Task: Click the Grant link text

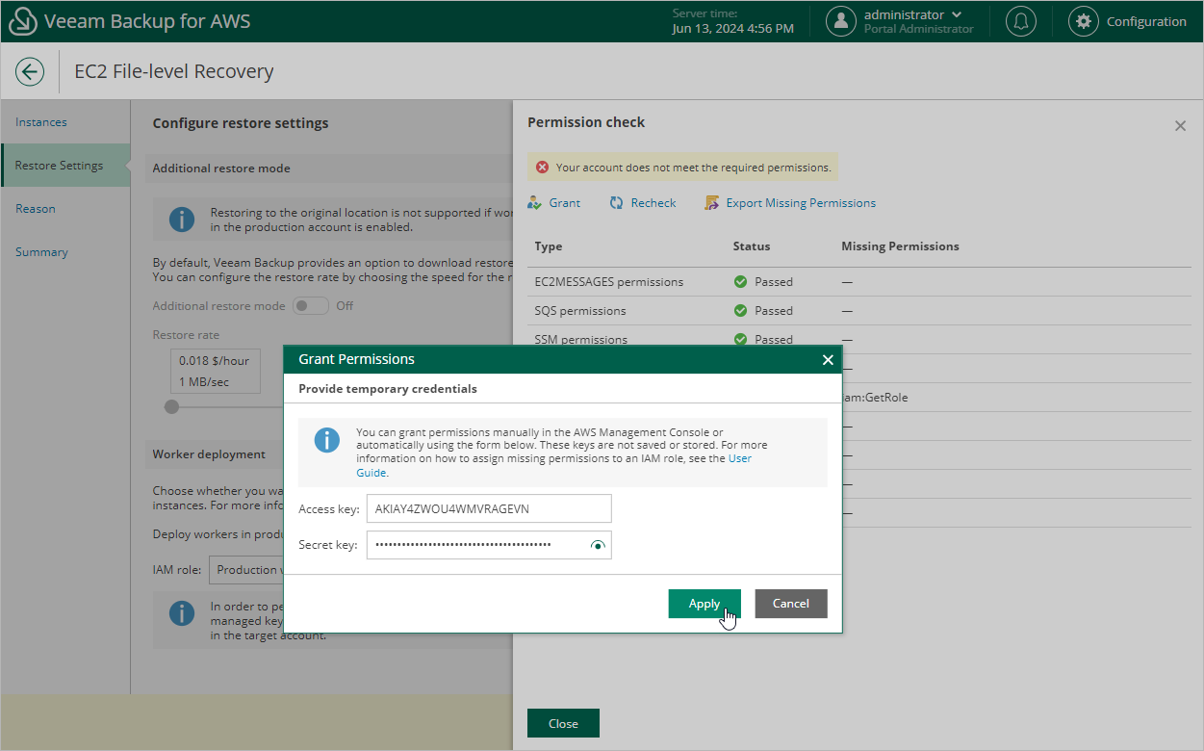Action: coord(565,203)
